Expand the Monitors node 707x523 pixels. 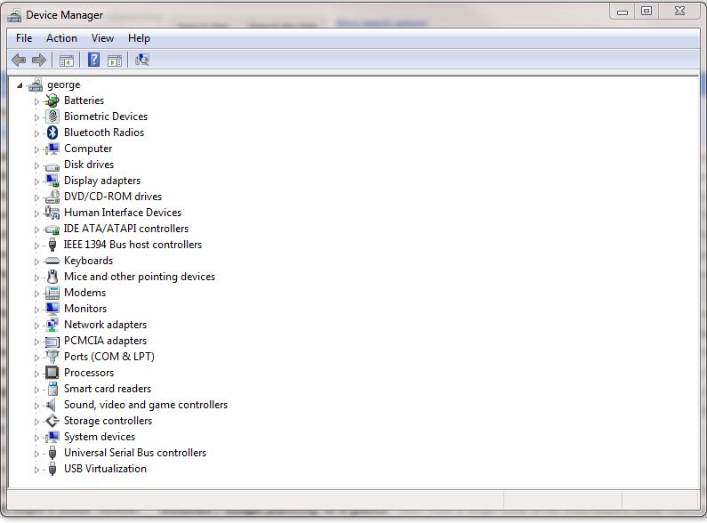point(36,310)
